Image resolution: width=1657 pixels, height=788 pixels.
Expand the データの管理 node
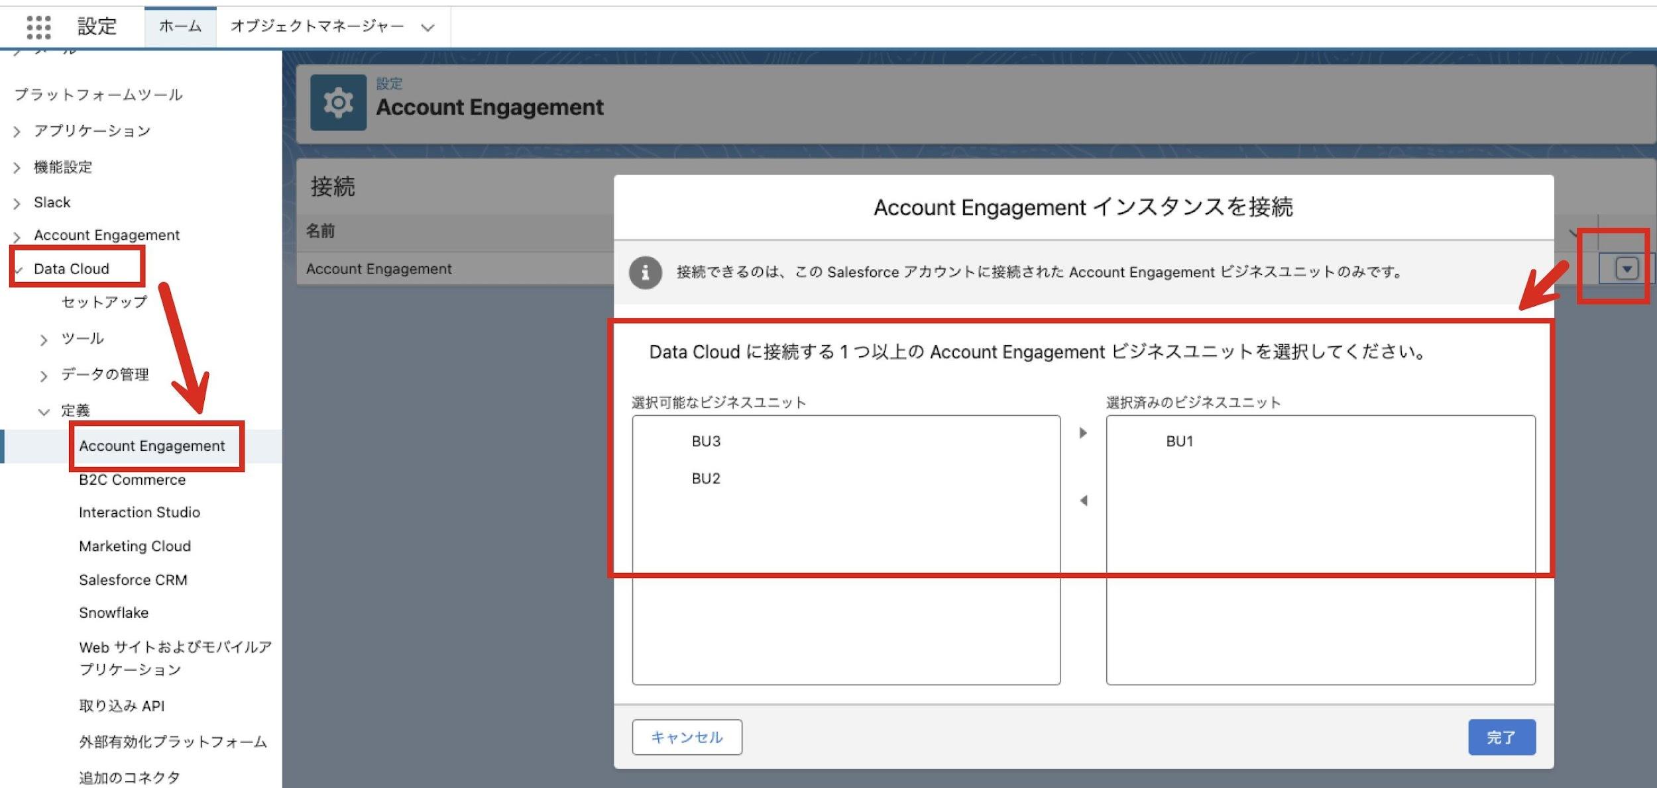[x=44, y=376]
